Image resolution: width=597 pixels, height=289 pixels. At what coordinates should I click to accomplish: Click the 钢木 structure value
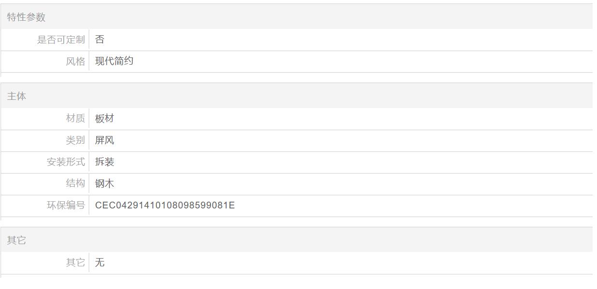pyautogui.click(x=105, y=183)
